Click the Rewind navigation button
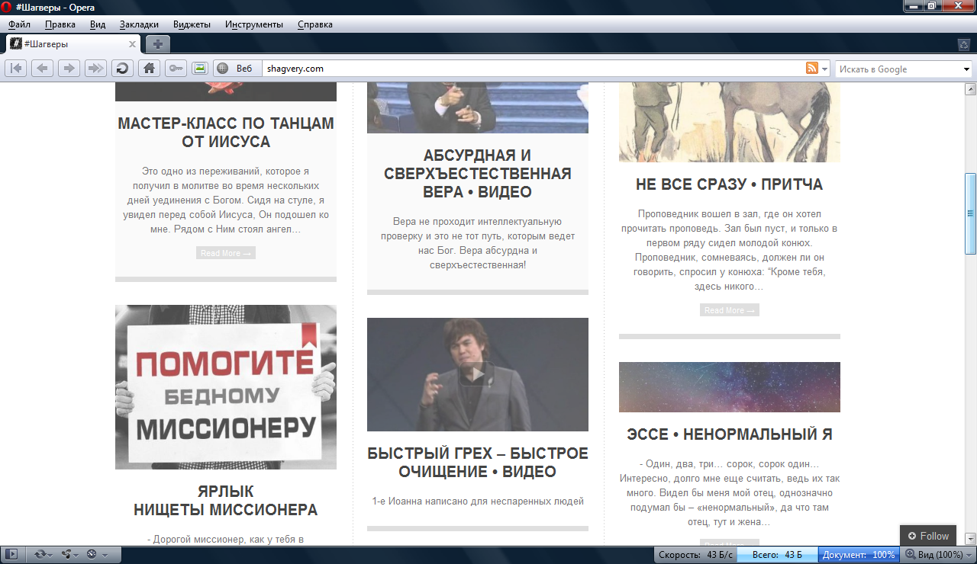Screen dimensions: 977x564 click(x=16, y=69)
